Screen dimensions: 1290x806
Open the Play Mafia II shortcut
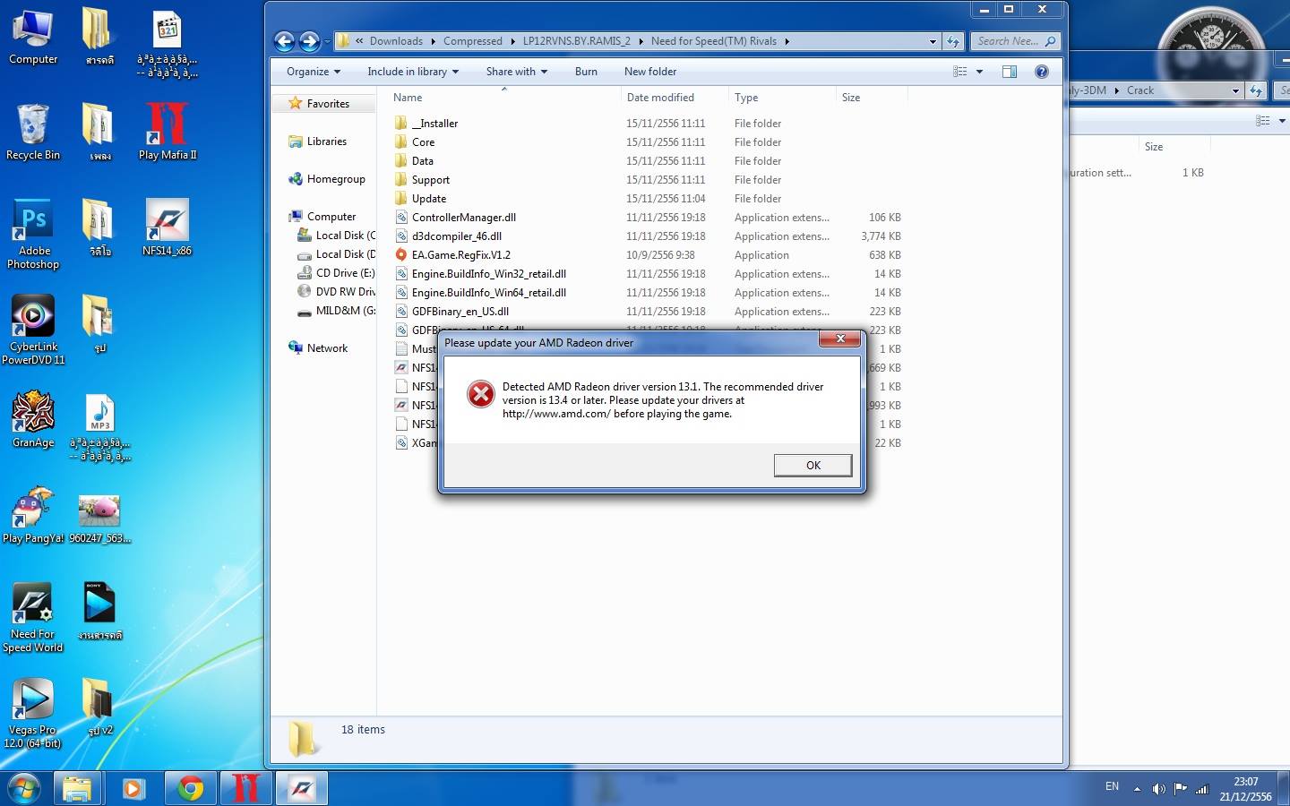[x=167, y=133]
